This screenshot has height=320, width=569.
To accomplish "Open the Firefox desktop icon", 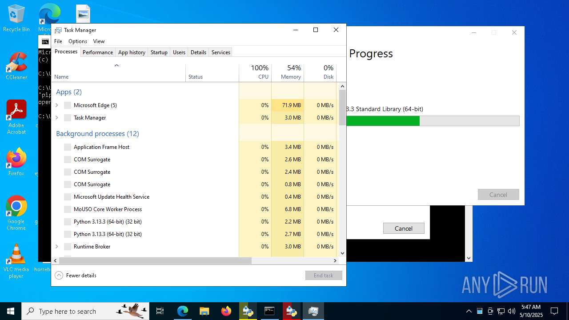I will (x=16, y=162).
